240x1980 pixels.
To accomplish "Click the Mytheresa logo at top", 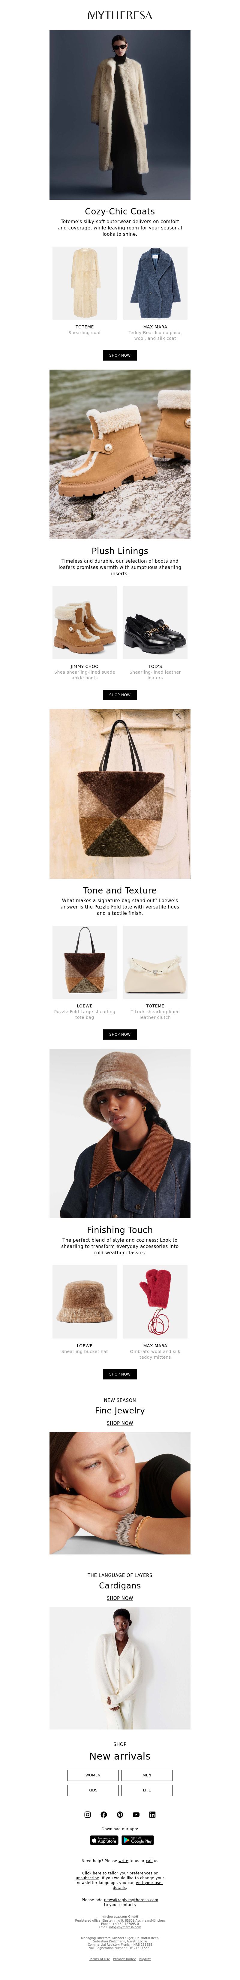I will 120,15.
